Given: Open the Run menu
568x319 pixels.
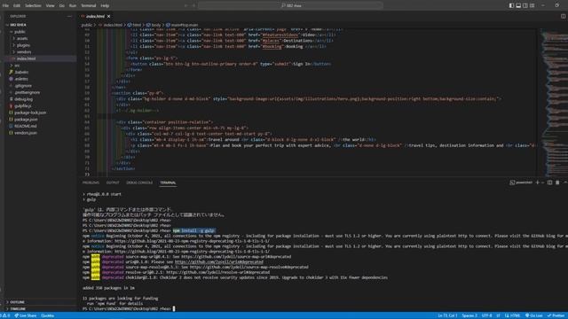Looking at the screenshot, I should click(73, 5).
